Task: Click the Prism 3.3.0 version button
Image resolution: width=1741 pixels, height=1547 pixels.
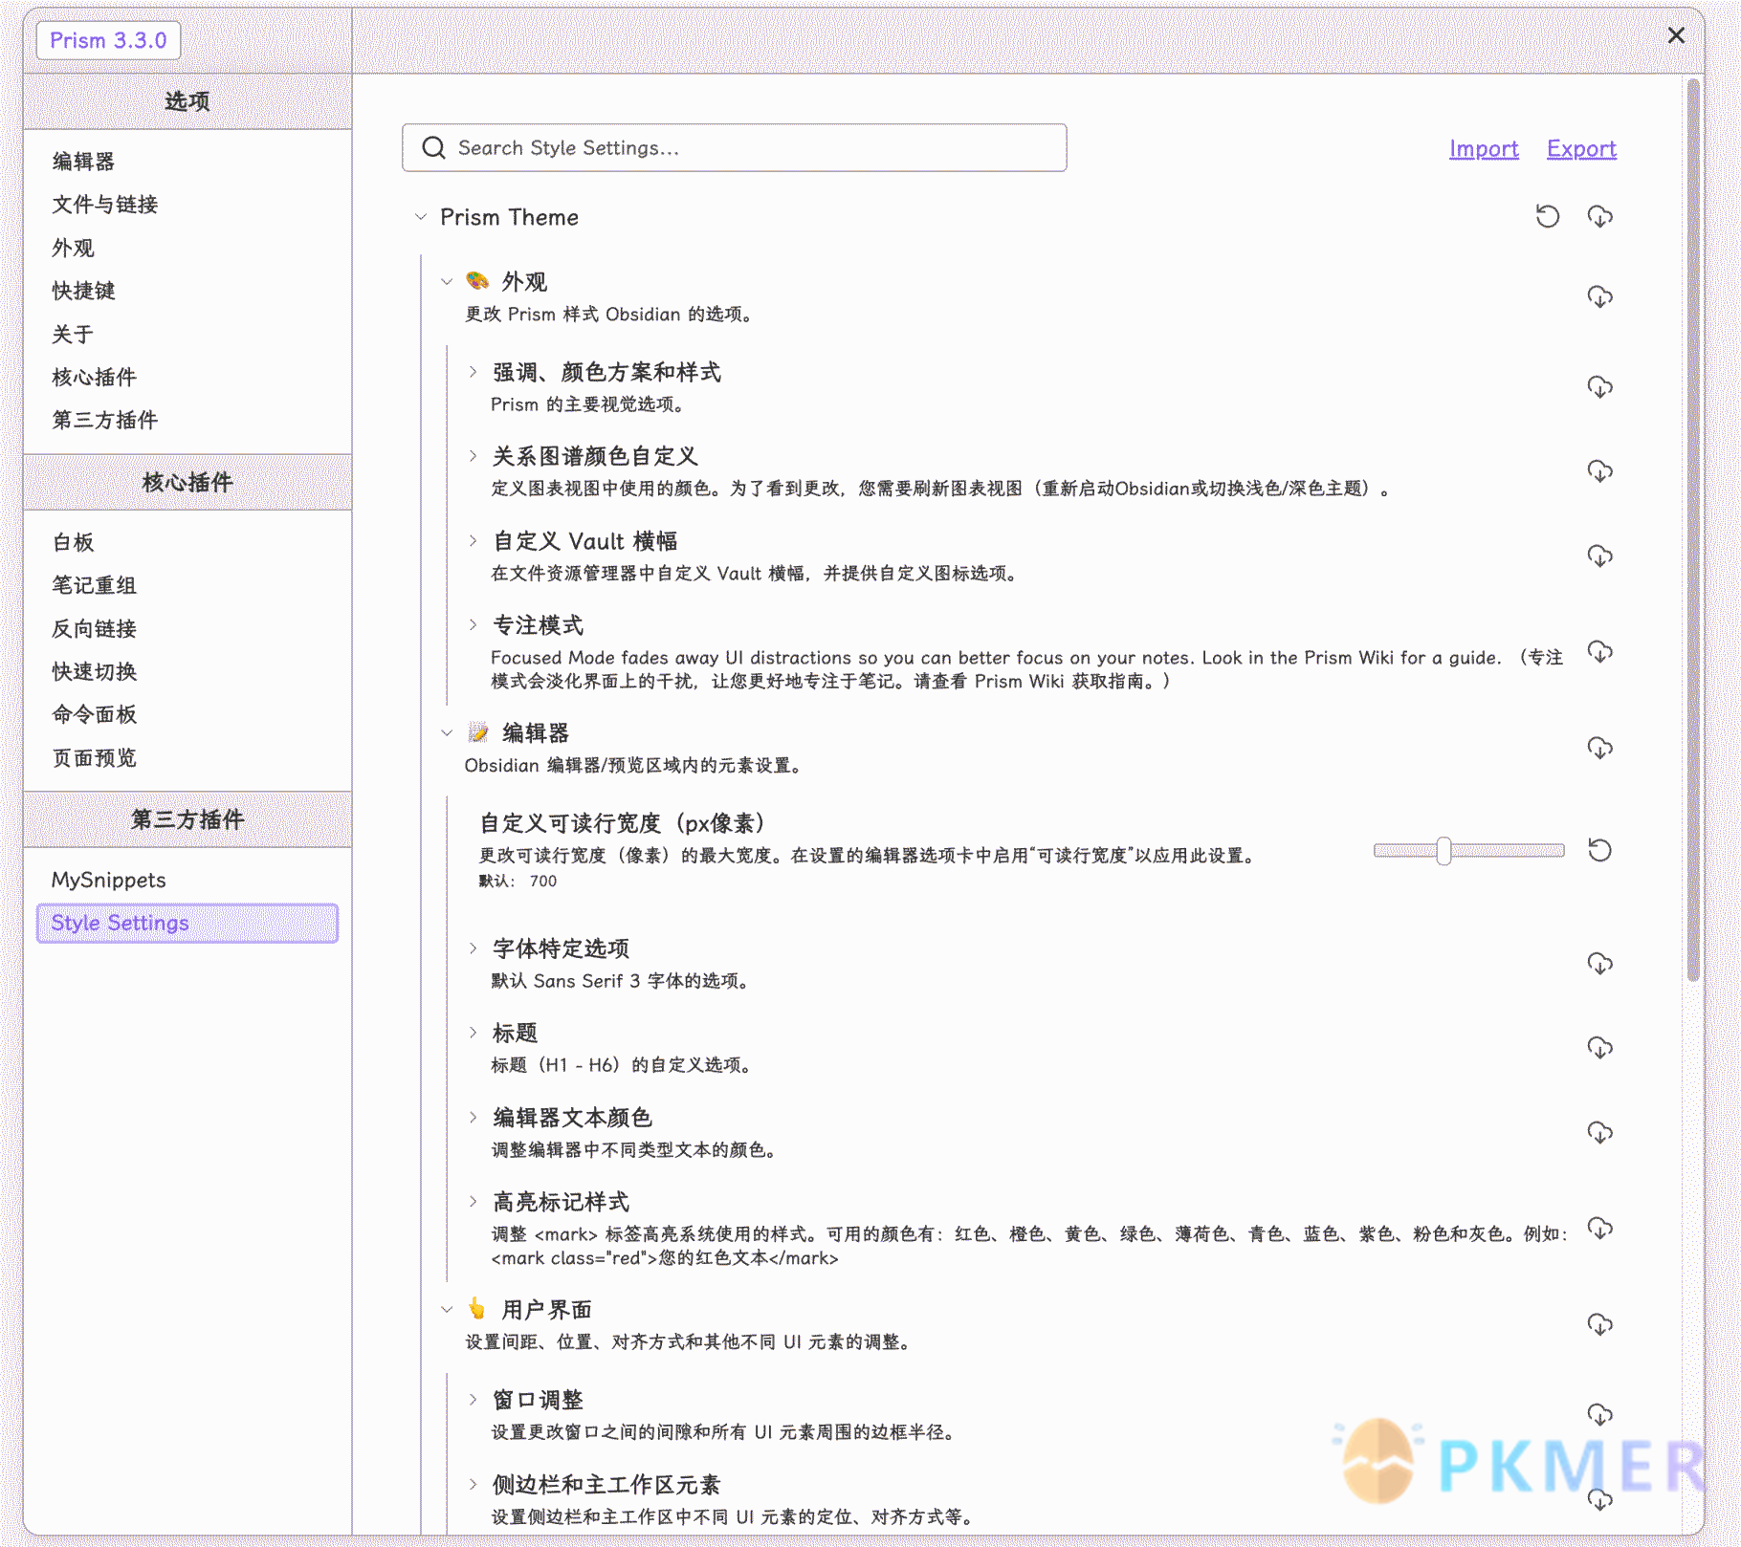Action: (108, 40)
